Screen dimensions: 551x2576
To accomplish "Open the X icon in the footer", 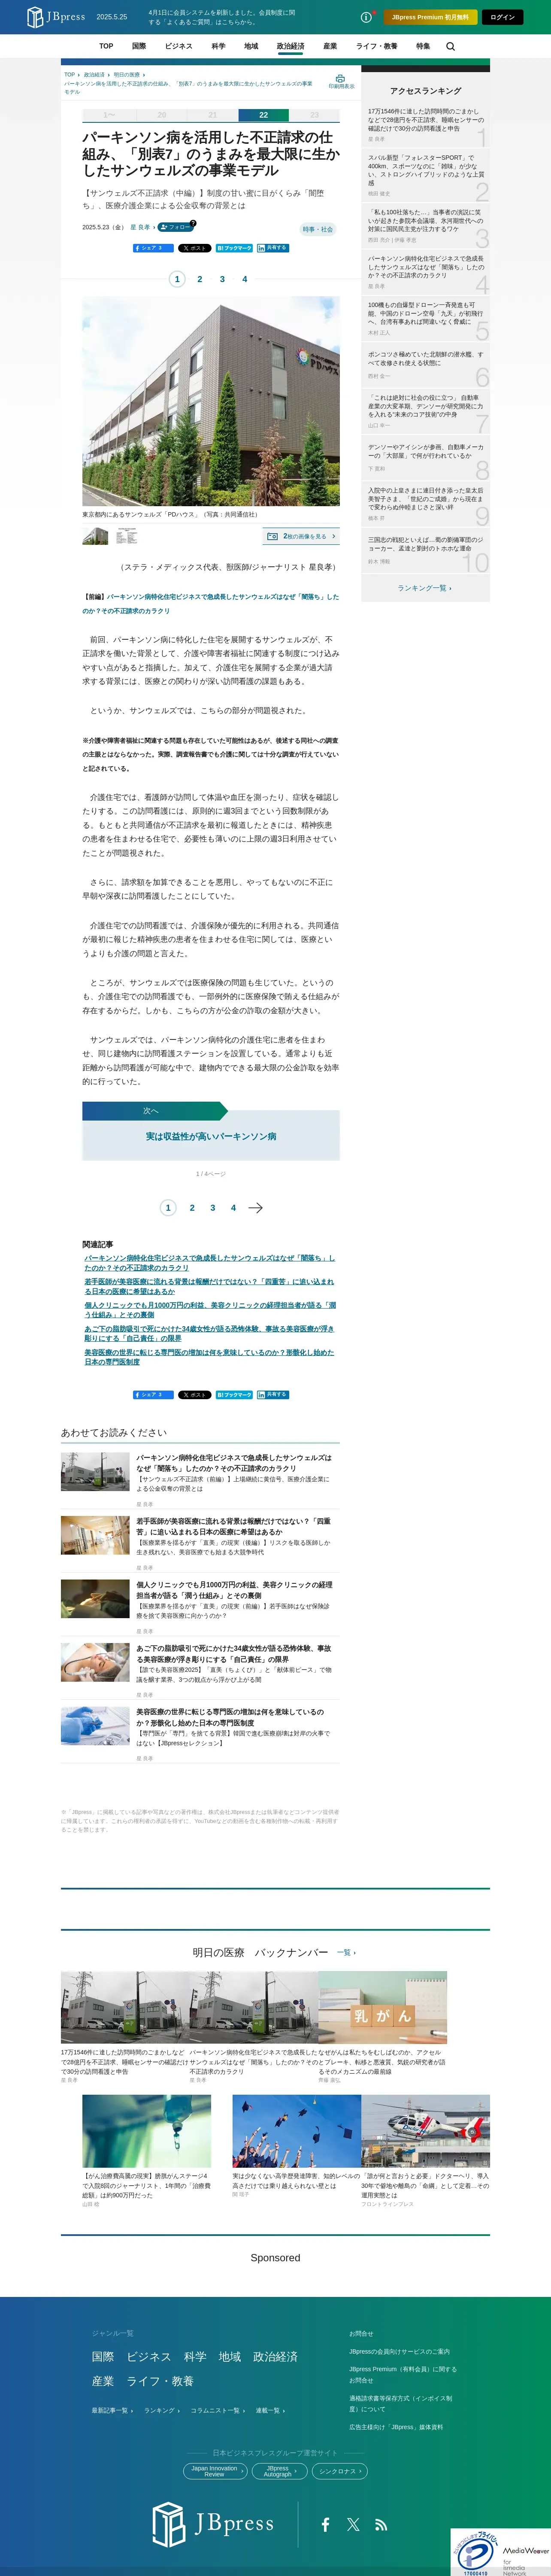I will click(353, 2524).
